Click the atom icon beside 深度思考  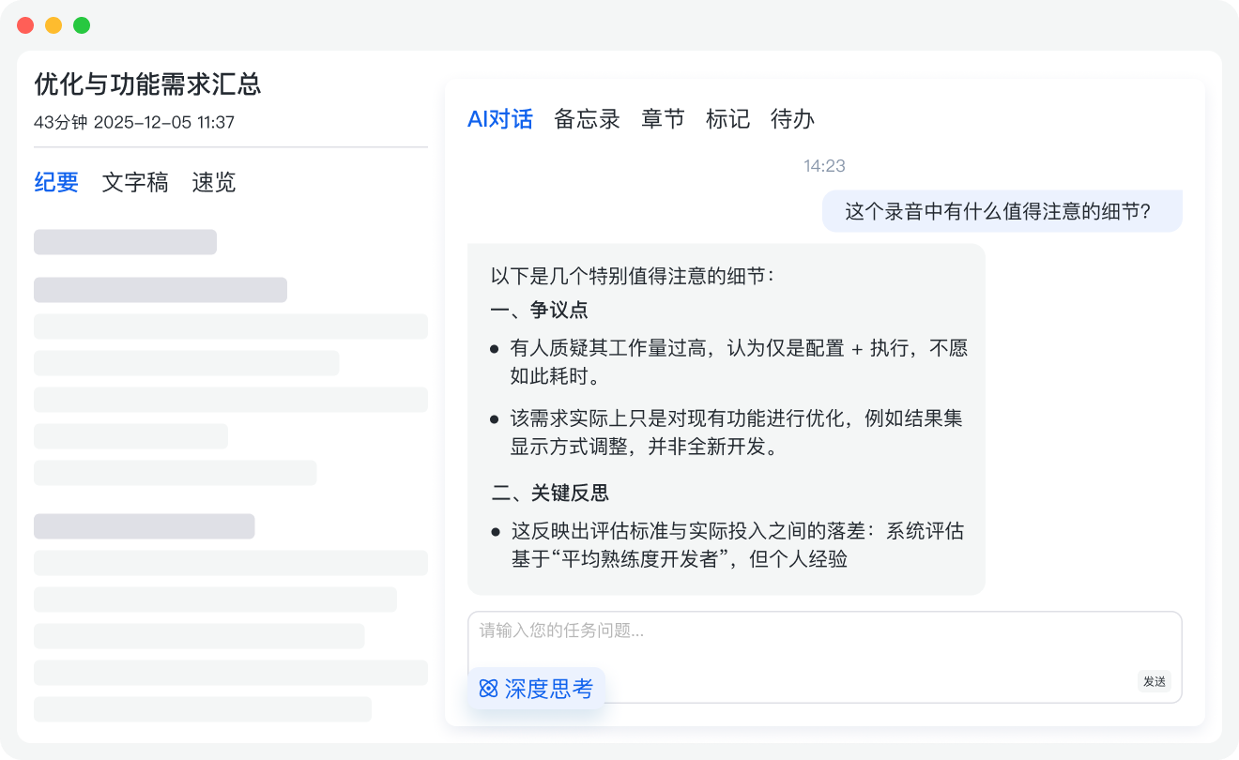pyautogui.click(x=488, y=689)
